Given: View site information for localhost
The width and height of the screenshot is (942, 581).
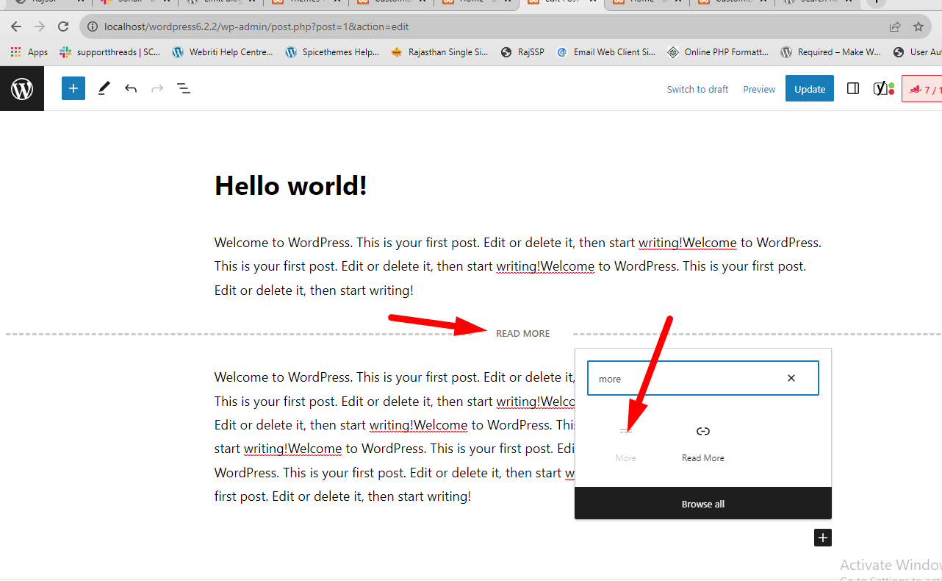Looking at the screenshot, I should (x=93, y=26).
